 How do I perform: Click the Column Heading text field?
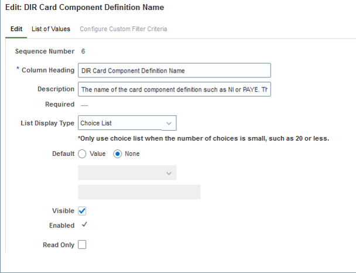[174, 70]
